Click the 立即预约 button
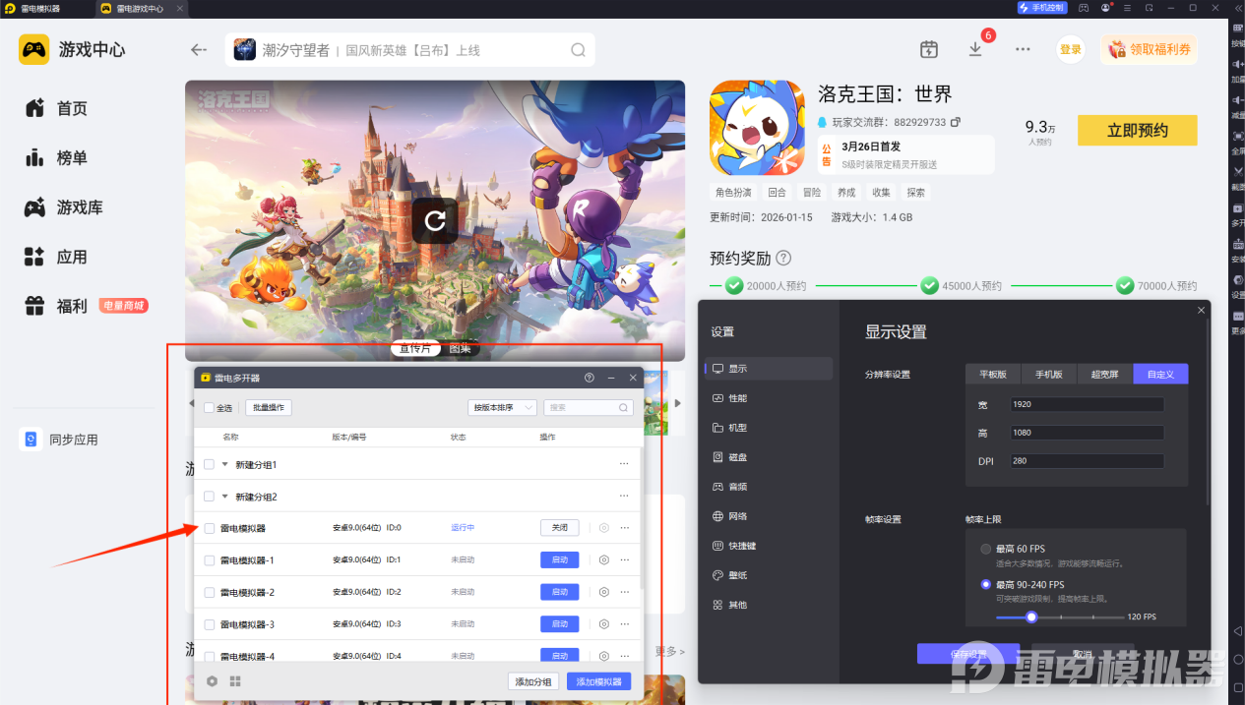Image resolution: width=1245 pixels, height=705 pixels. [1137, 131]
